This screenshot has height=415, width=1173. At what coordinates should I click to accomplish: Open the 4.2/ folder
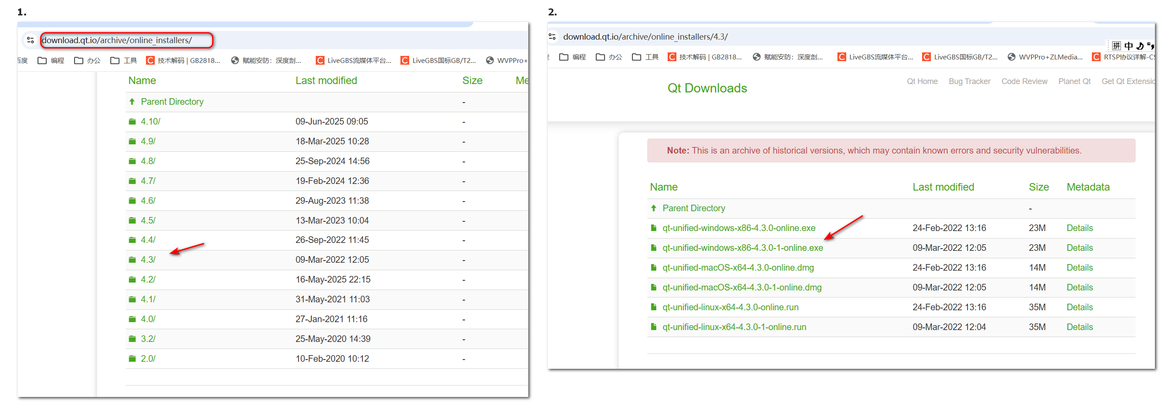[x=148, y=279]
